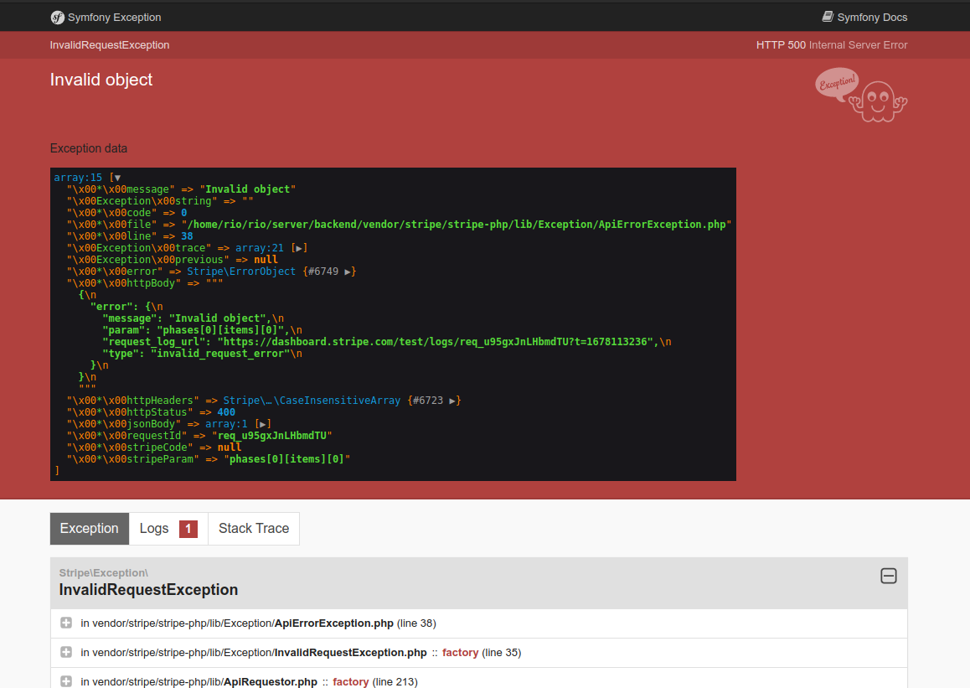The height and width of the screenshot is (688, 970).
Task: Click the factory method in InvalidRequestException.php row
Action: point(460,653)
